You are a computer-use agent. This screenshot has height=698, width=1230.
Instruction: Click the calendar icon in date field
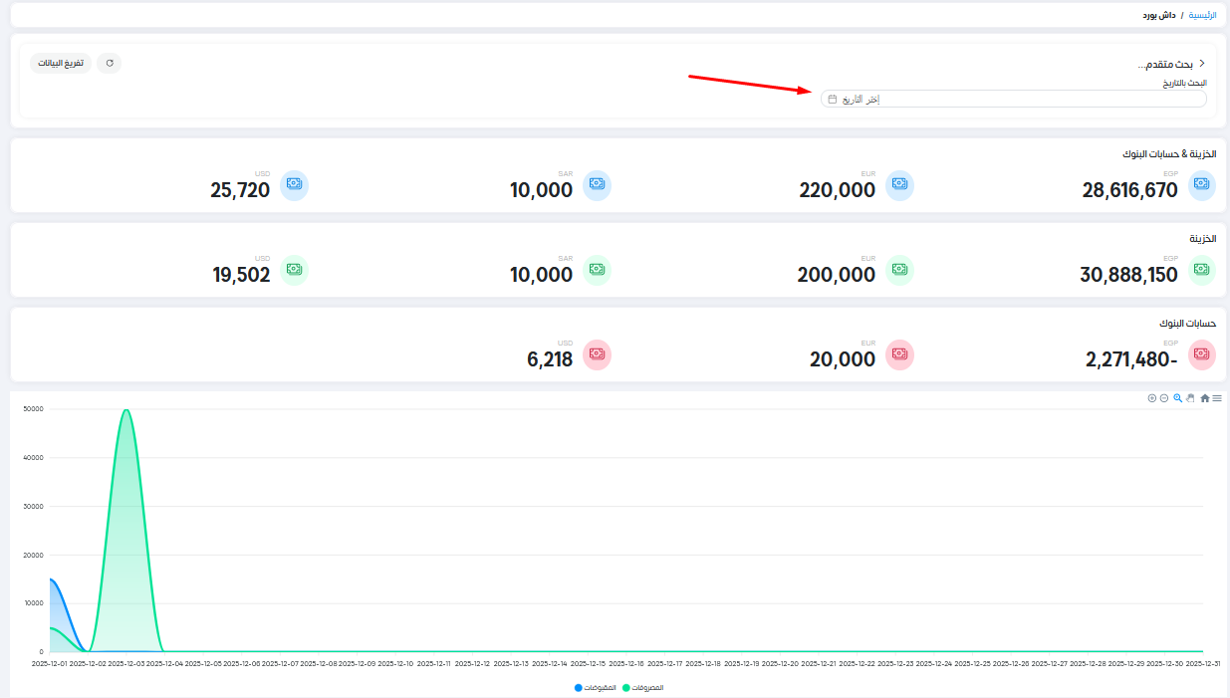tap(833, 100)
